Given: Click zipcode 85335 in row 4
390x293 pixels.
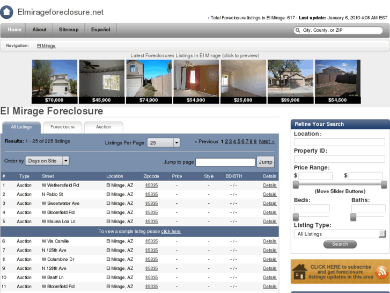Looking at the screenshot, I should click(x=151, y=212).
